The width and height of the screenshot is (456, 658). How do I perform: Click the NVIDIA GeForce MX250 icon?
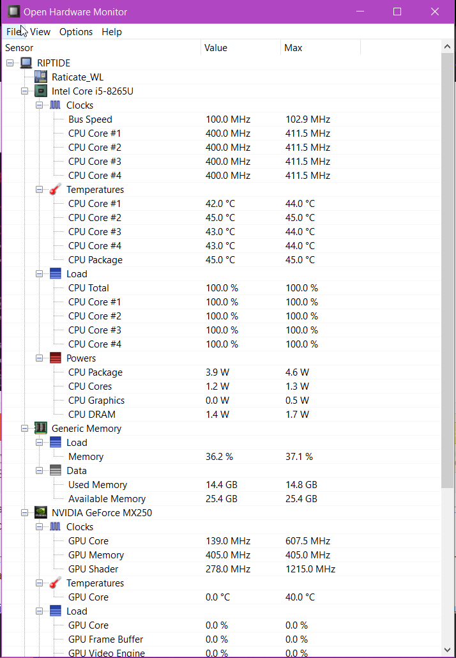(x=41, y=512)
